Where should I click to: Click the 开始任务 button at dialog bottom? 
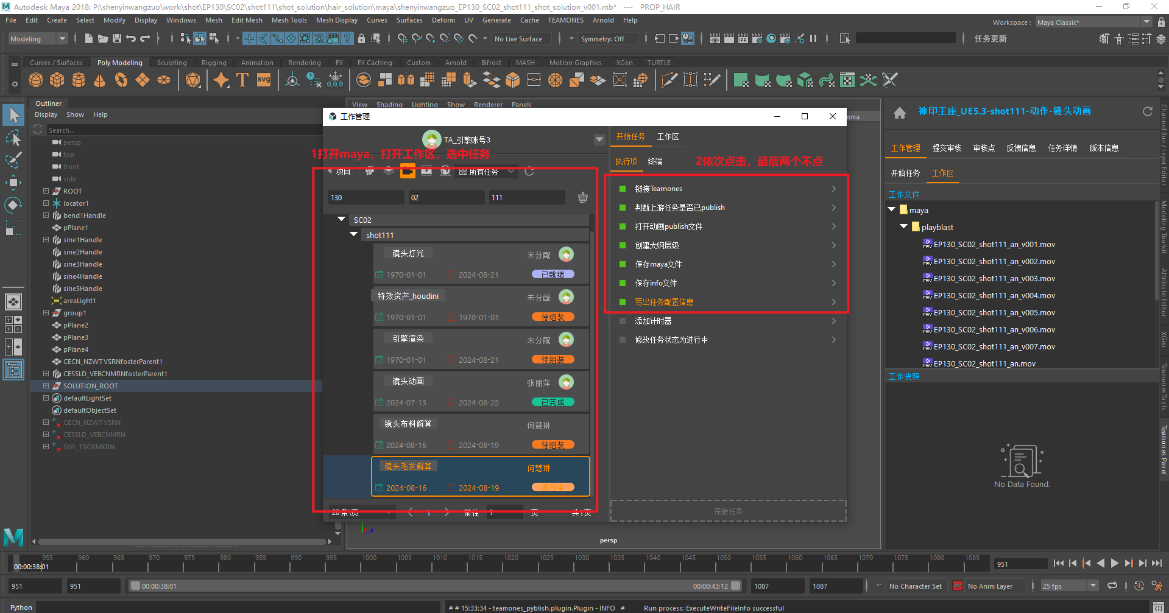click(728, 511)
